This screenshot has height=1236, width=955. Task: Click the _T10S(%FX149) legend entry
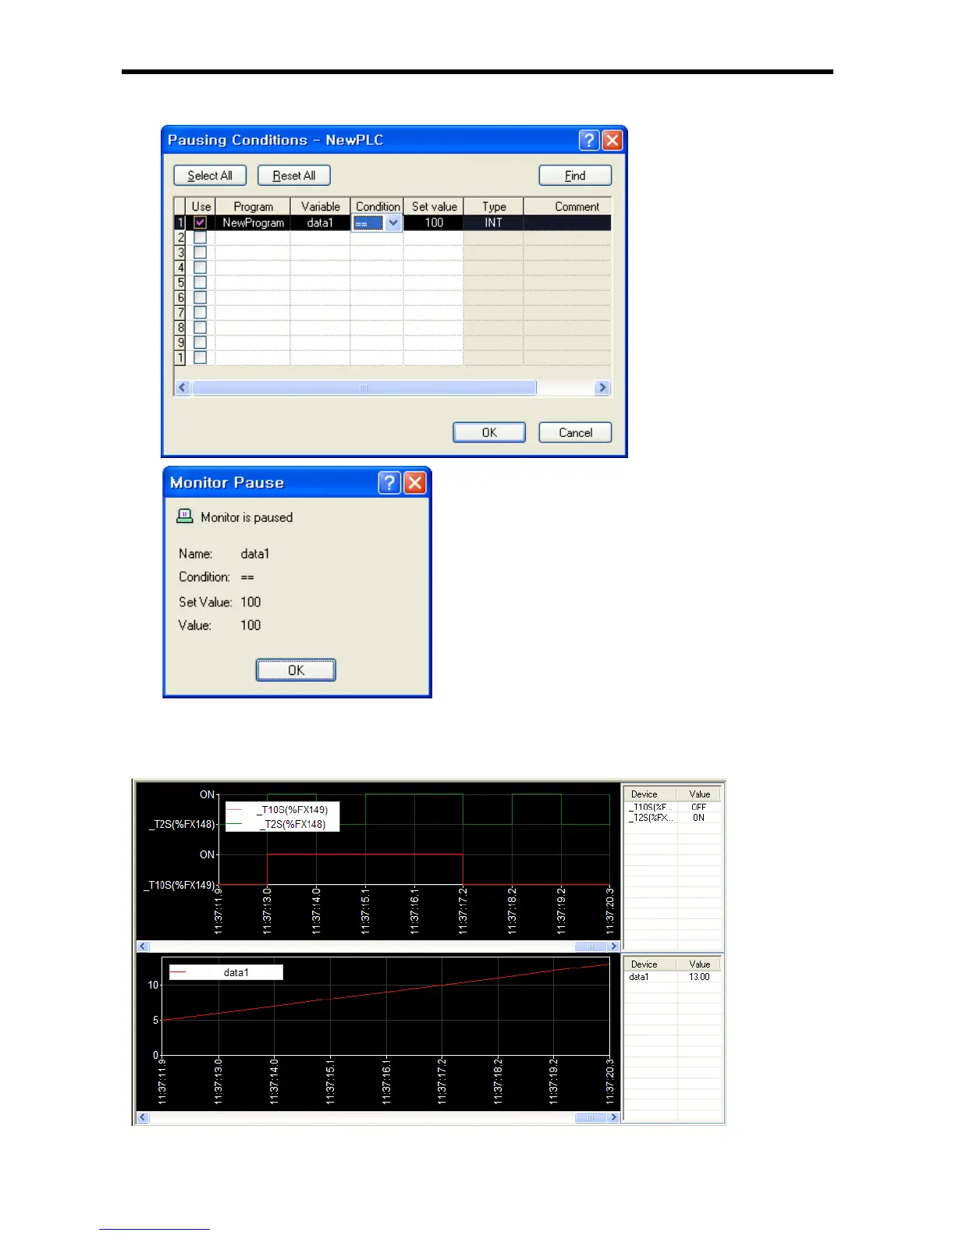click(282, 810)
